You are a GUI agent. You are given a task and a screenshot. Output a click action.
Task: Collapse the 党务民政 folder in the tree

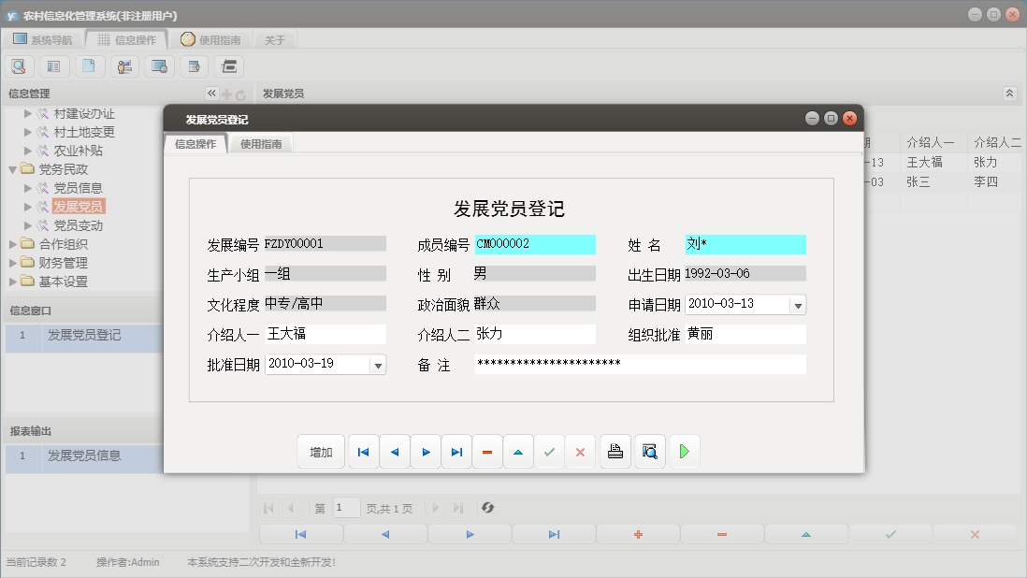(12, 169)
